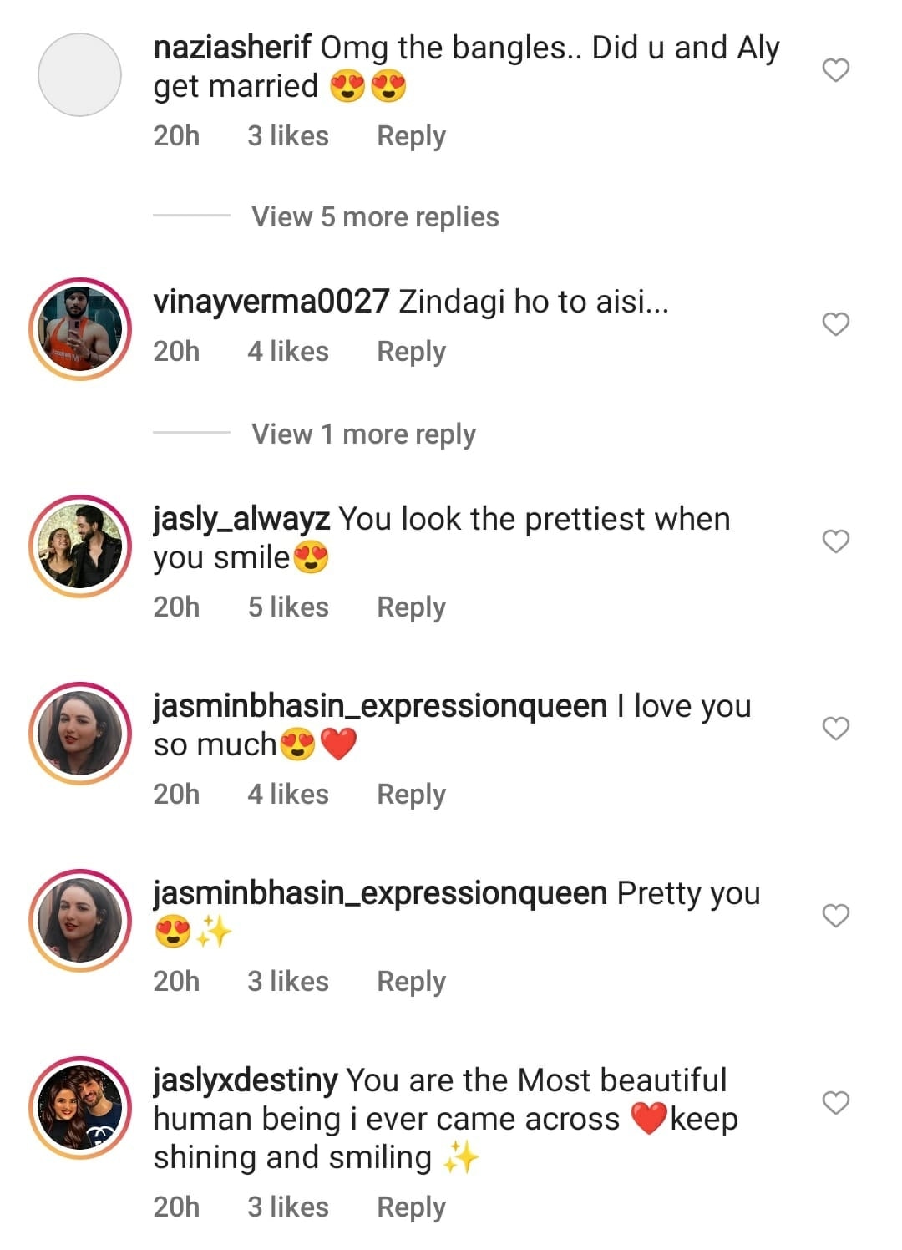Open jaslyxdestiny's profile picture

click(80, 1108)
